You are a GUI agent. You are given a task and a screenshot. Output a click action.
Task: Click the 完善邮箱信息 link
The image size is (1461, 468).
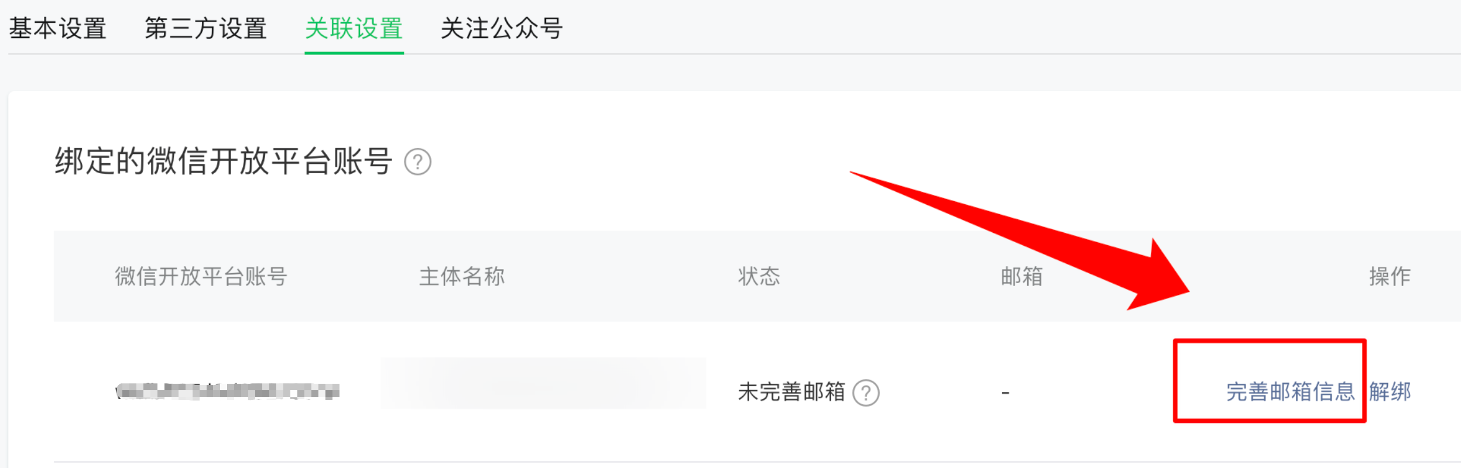[1290, 391]
